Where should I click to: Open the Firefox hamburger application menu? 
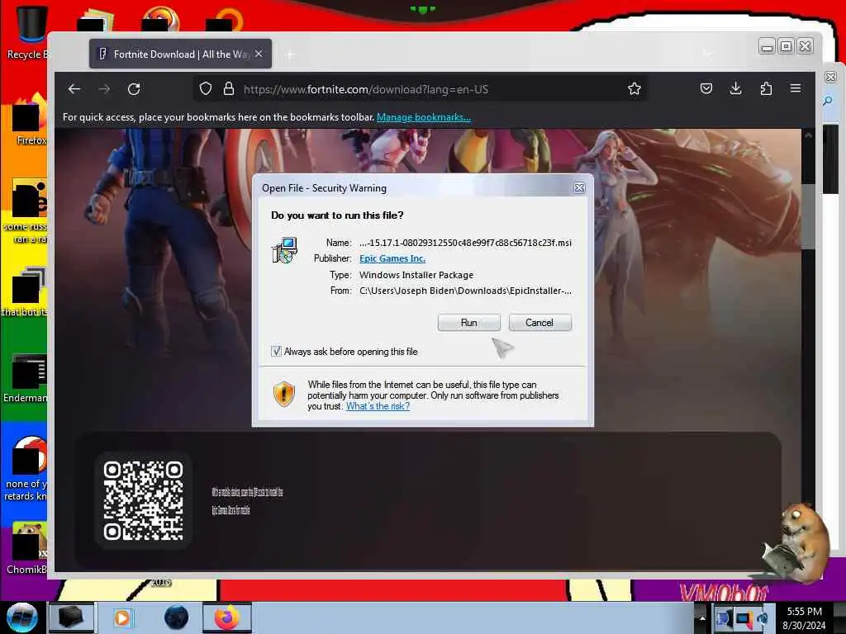[796, 88]
